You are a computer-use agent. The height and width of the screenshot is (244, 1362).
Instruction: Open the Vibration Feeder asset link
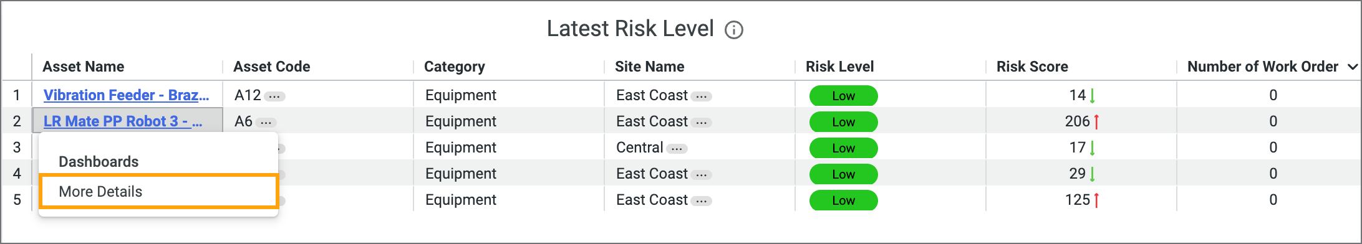(126, 95)
